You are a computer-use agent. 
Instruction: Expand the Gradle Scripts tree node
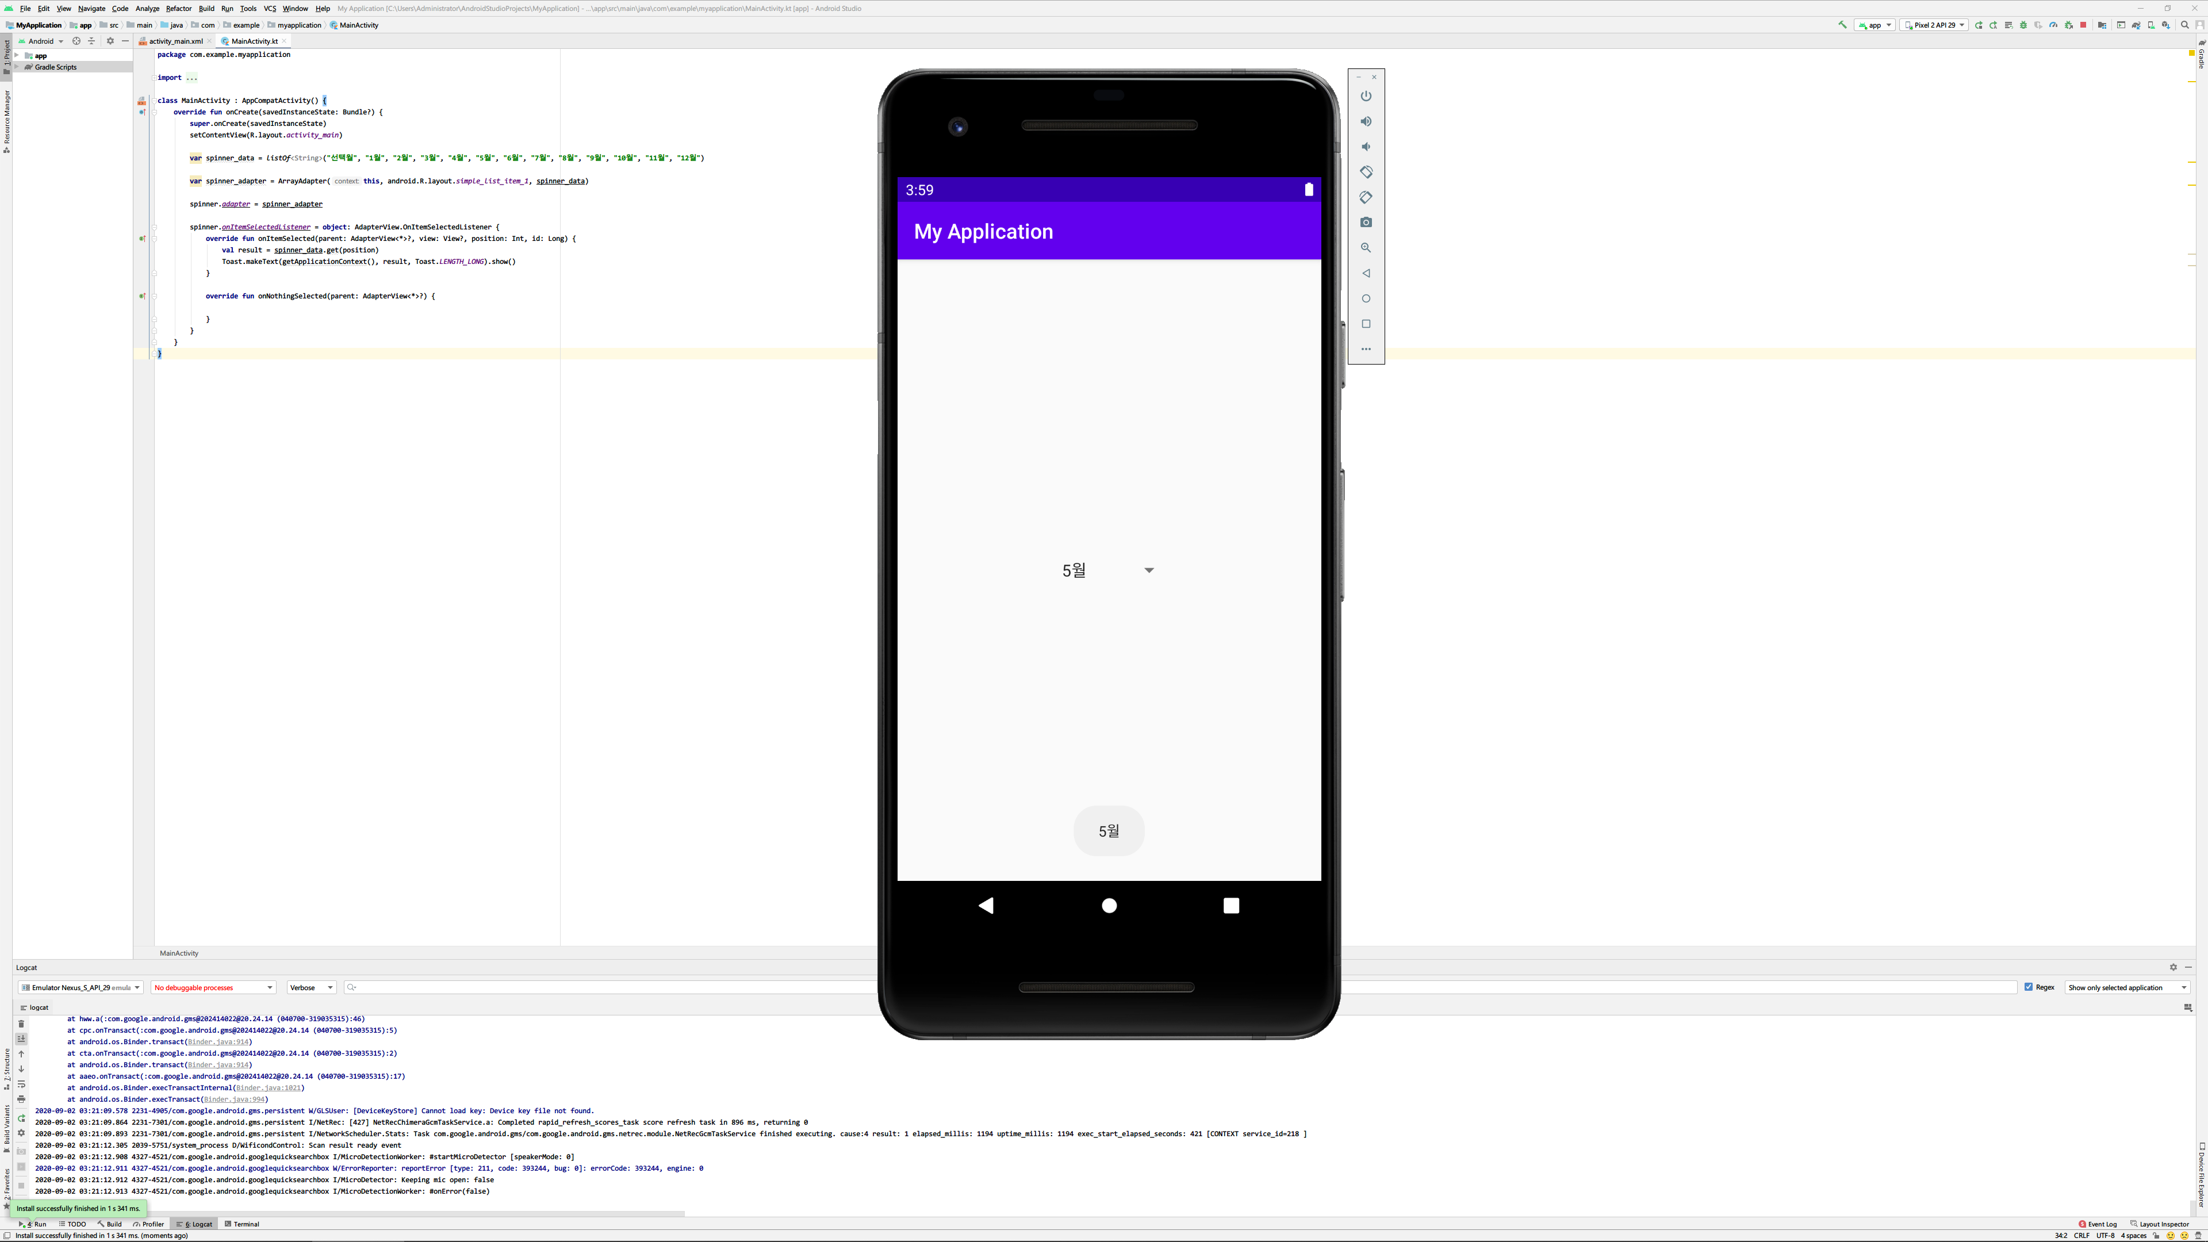coord(17,67)
